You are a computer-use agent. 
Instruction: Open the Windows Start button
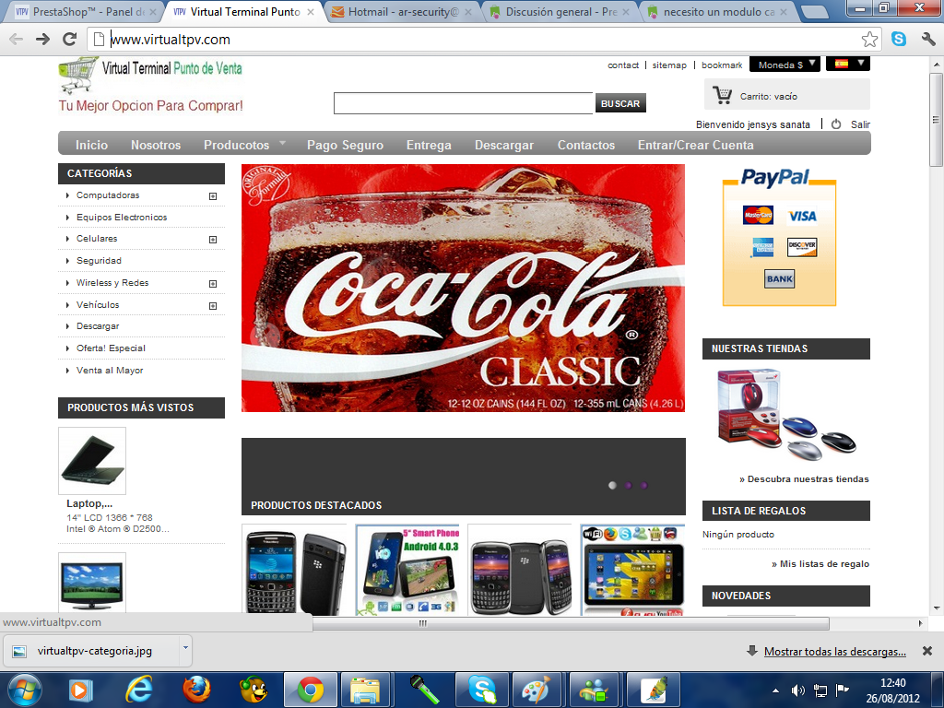tap(24, 690)
